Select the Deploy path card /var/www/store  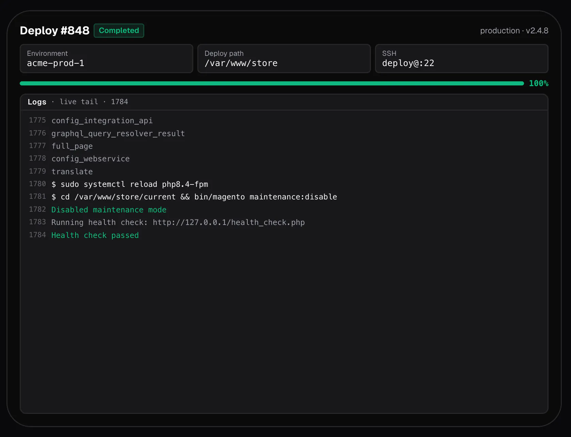pyautogui.click(x=284, y=59)
